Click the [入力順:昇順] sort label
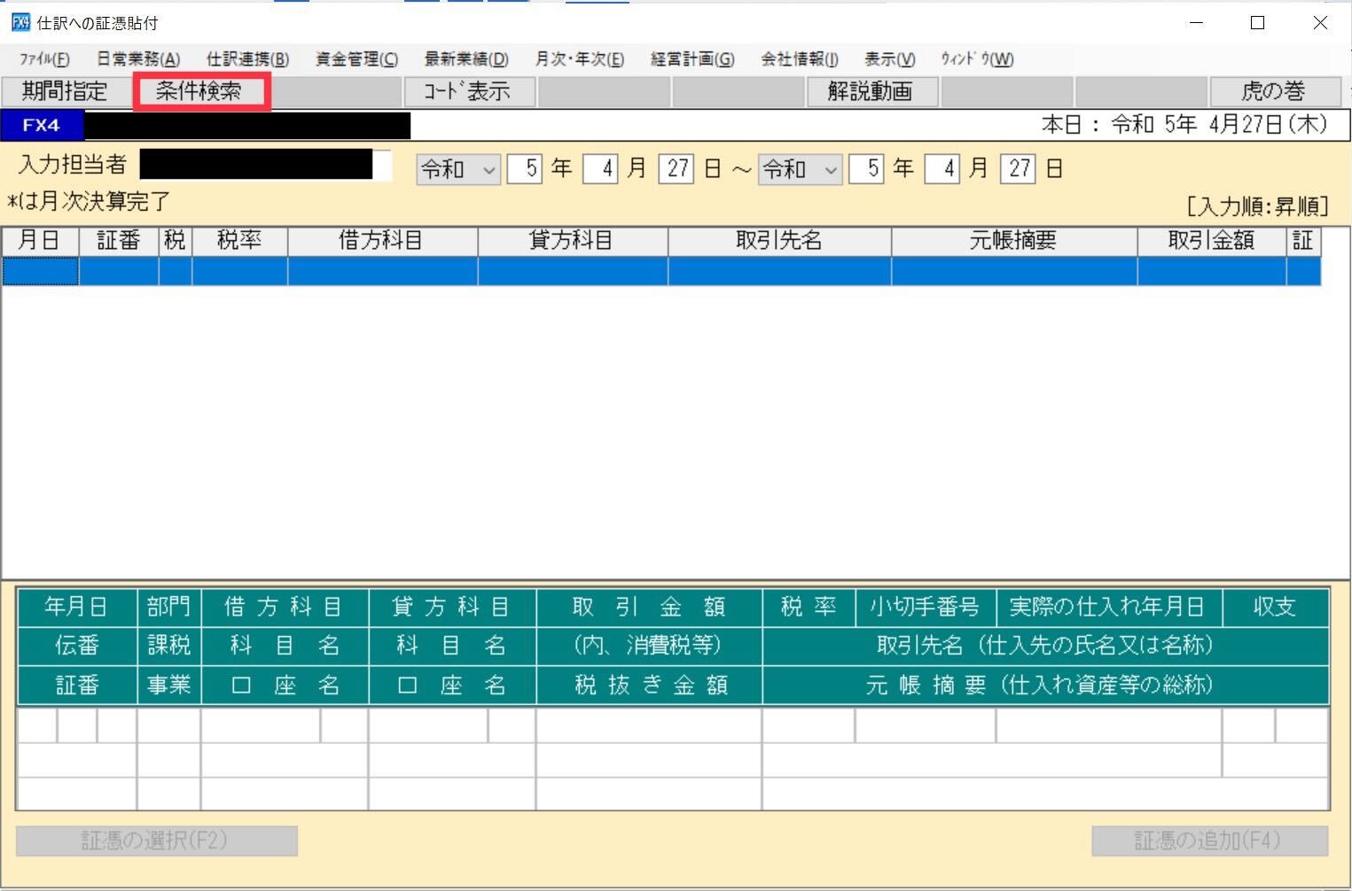Image resolution: width=1352 pixels, height=891 pixels. click(x=1258, y=207)
